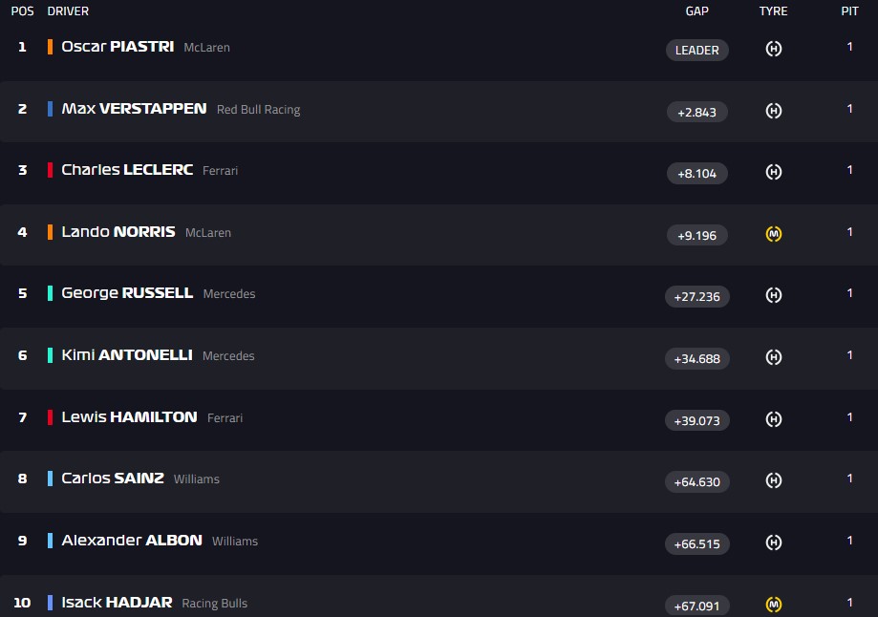Click Verstappen's hard tyre icon

[x=774, y=111]
